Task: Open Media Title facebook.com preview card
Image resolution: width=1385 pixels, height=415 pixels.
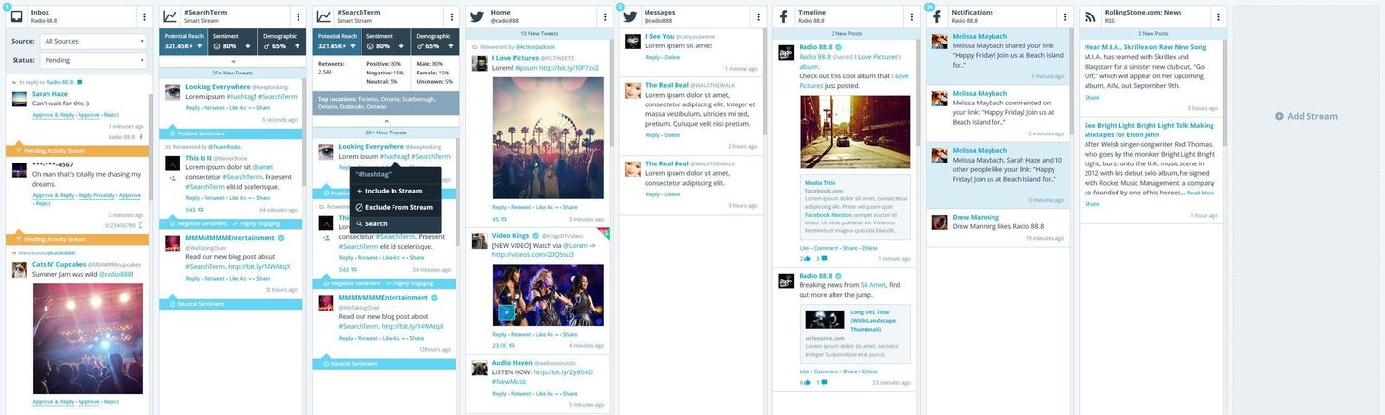Action: (x=855, y=207)
